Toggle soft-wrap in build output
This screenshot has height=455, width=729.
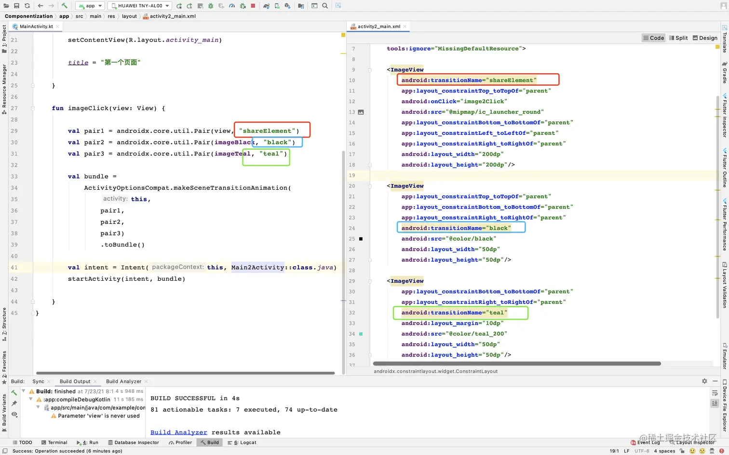point(715,393)
